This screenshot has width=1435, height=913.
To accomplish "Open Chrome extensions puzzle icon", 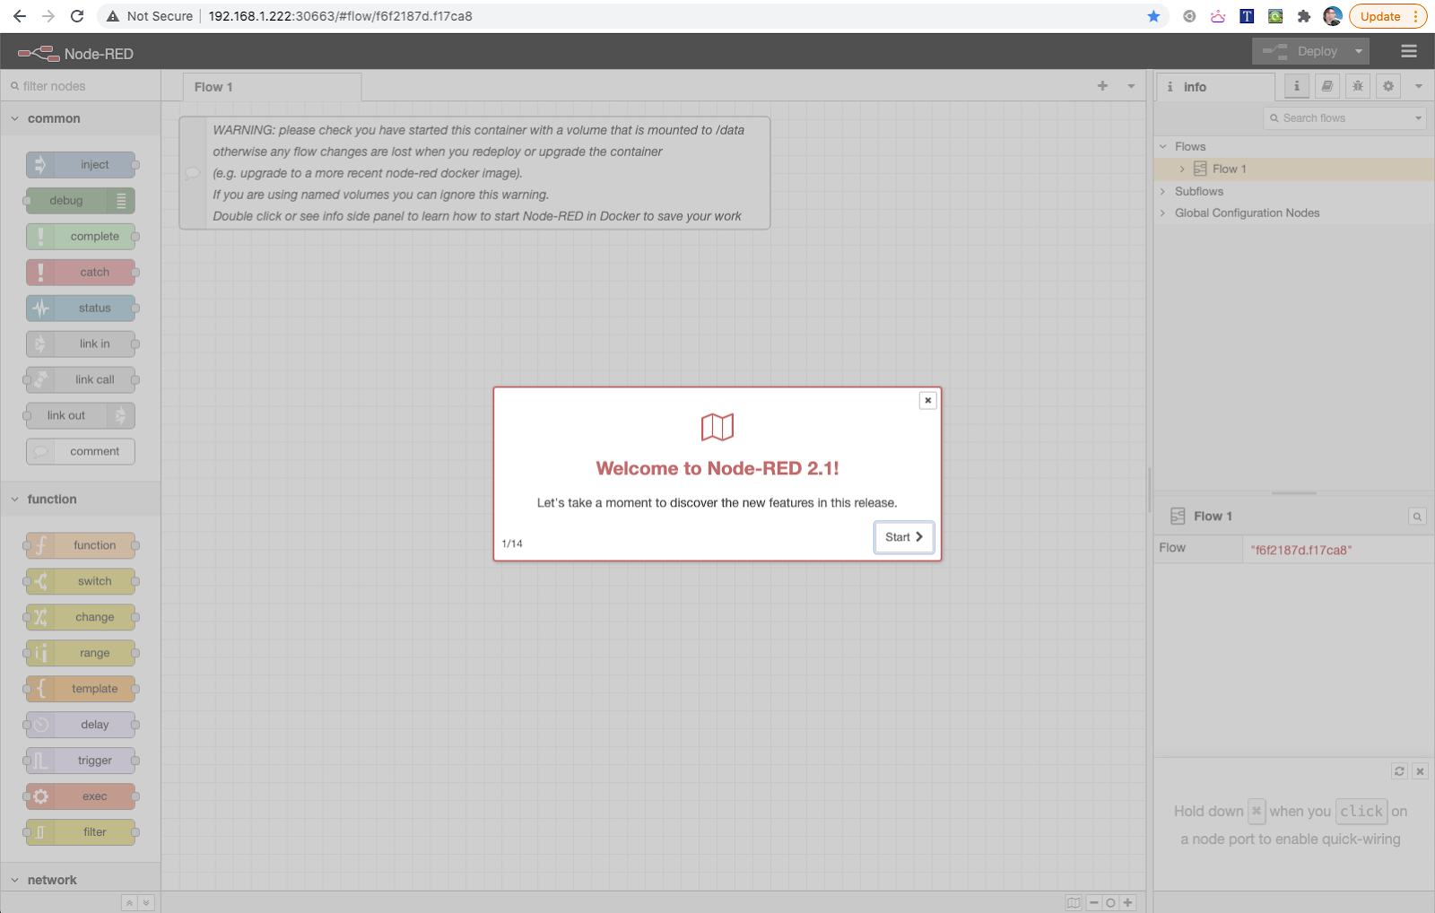I will tap(1304, 16).
